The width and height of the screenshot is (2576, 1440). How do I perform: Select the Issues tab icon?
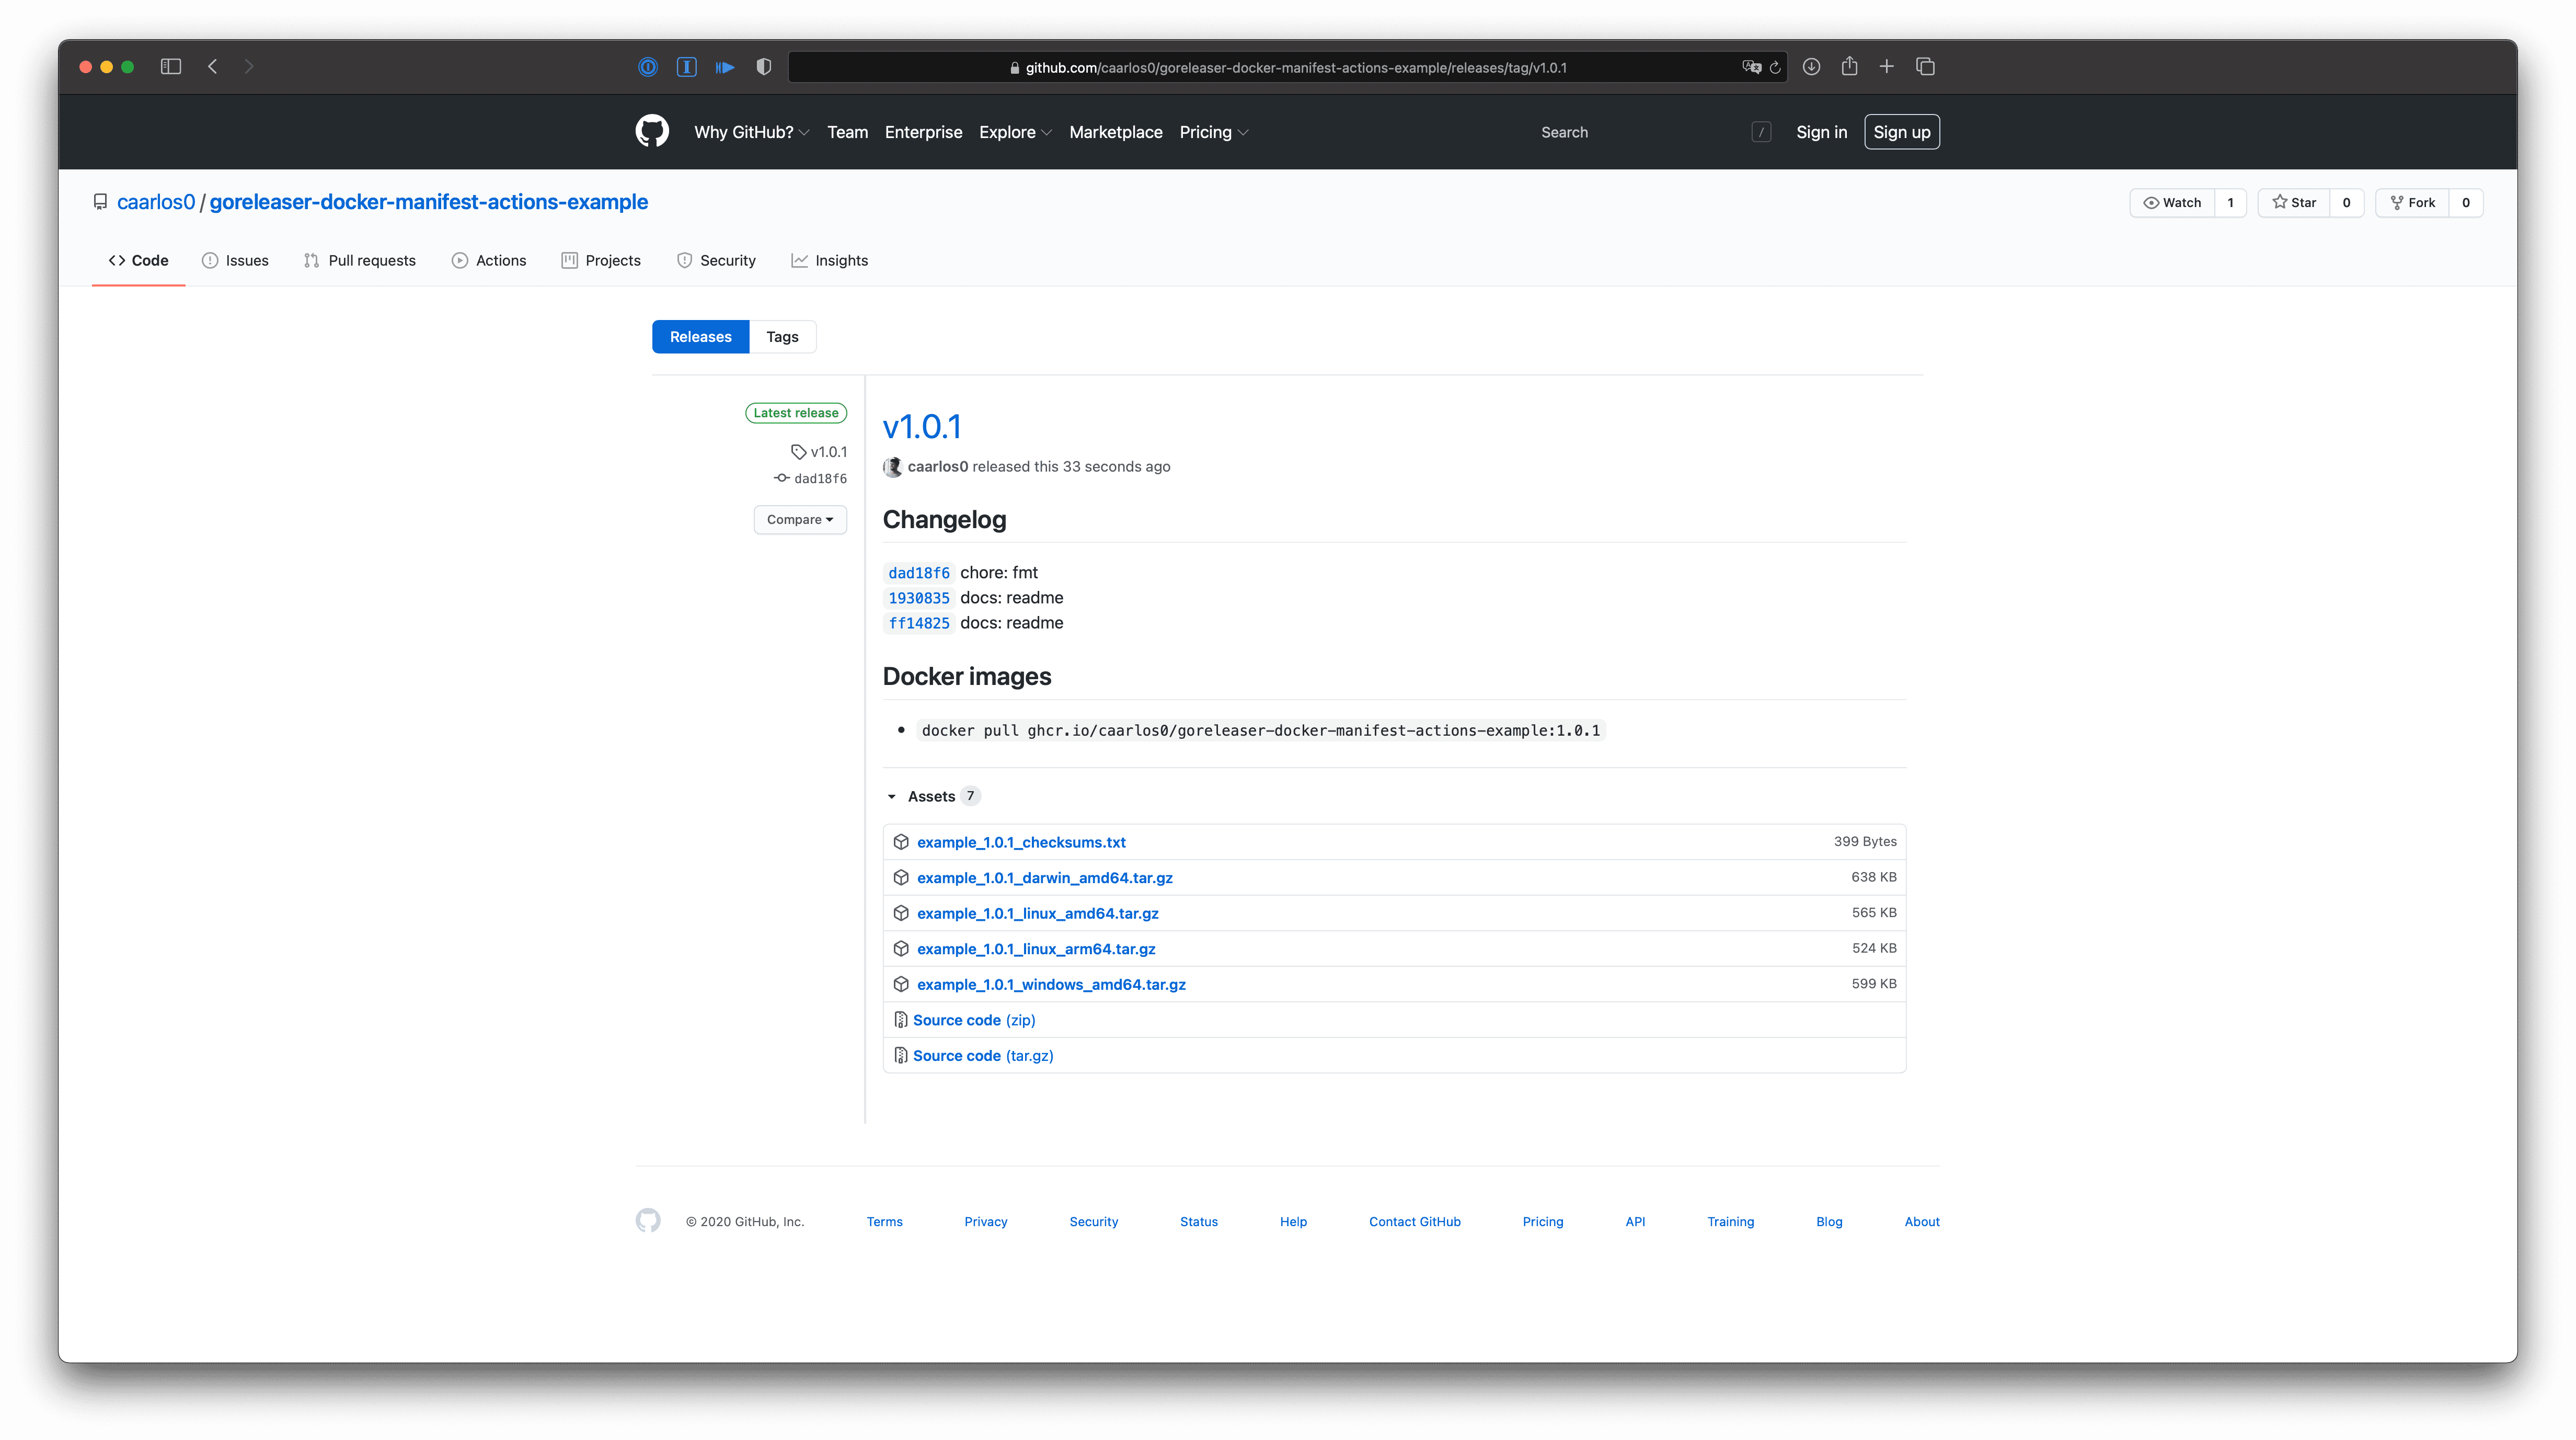click(x=210, y=260)
